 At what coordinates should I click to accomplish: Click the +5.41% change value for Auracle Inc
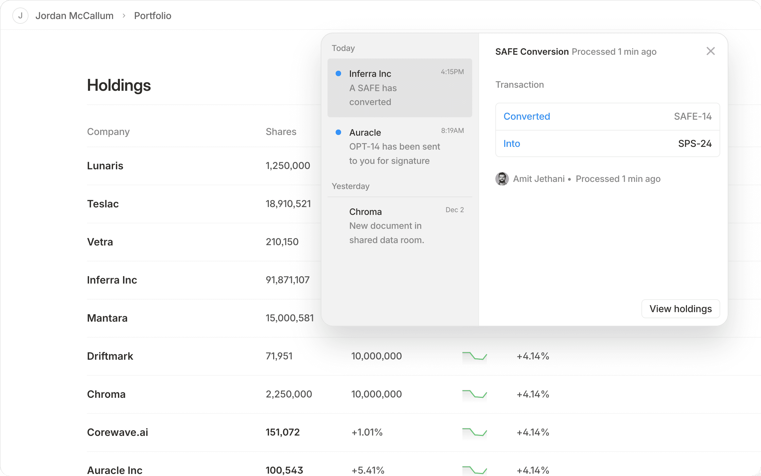click(367, 470)
